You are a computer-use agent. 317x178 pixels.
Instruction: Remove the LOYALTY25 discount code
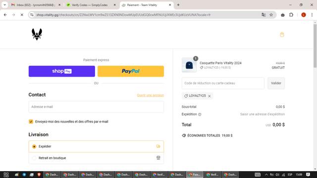pyautogui.click(x=210, y=96)
